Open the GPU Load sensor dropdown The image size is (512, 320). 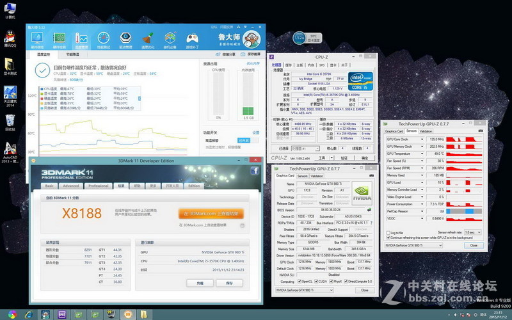[x=422, y=182]
